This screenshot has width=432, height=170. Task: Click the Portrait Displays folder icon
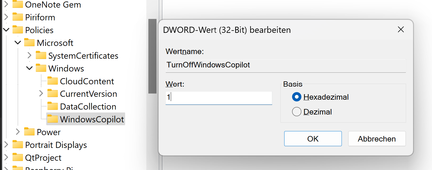click(x=17, y=144)
